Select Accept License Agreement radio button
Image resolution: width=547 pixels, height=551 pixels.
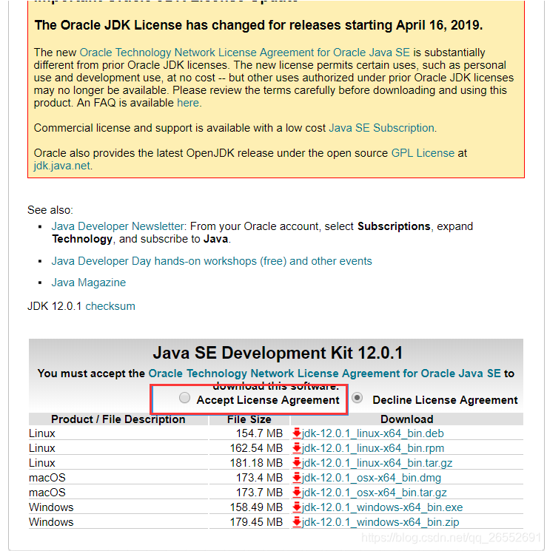pyautogui.click(x=184, y=398)
